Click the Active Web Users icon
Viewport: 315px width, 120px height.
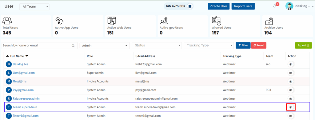coord(112,21)
